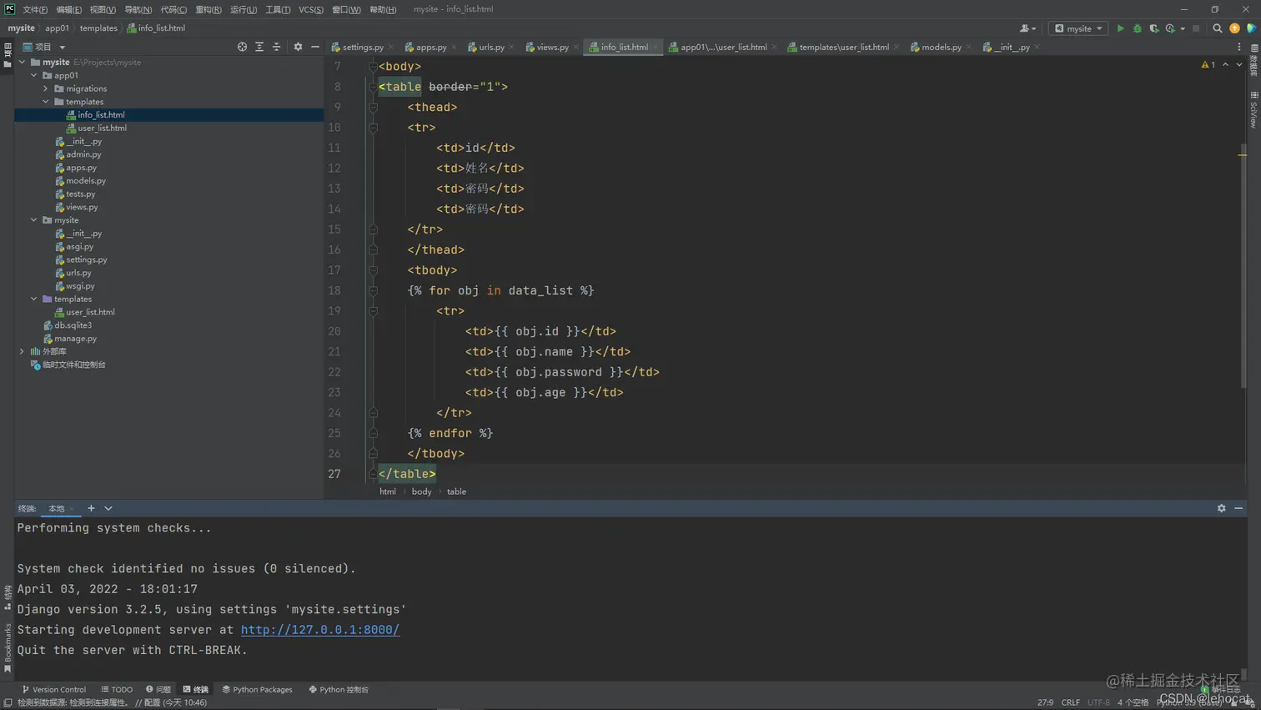Open the mysite run configuration dropdown
Image resolution: width=1261 pixels, height=710 pixels.
pyautogui.click(x=1078, y=28)
